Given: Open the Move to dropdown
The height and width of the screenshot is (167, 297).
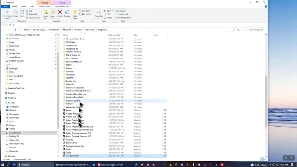Looking at the screenshot, I should pos(45,17).
